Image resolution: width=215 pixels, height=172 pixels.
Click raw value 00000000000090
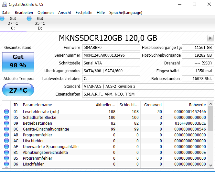coord(190,147)
